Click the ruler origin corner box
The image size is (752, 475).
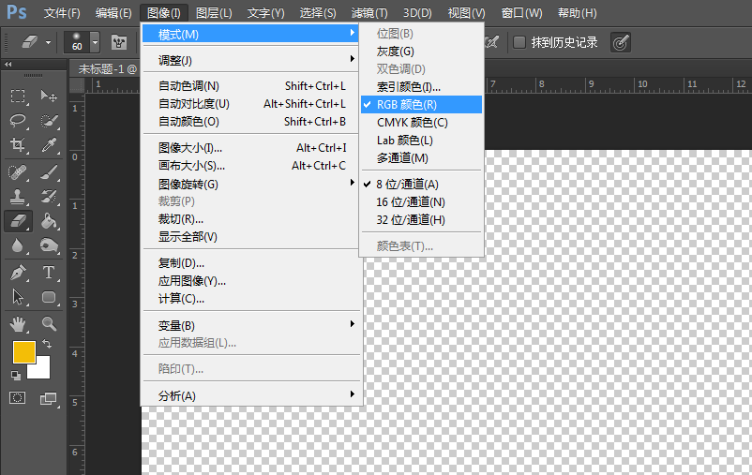(x=77, y=85)
